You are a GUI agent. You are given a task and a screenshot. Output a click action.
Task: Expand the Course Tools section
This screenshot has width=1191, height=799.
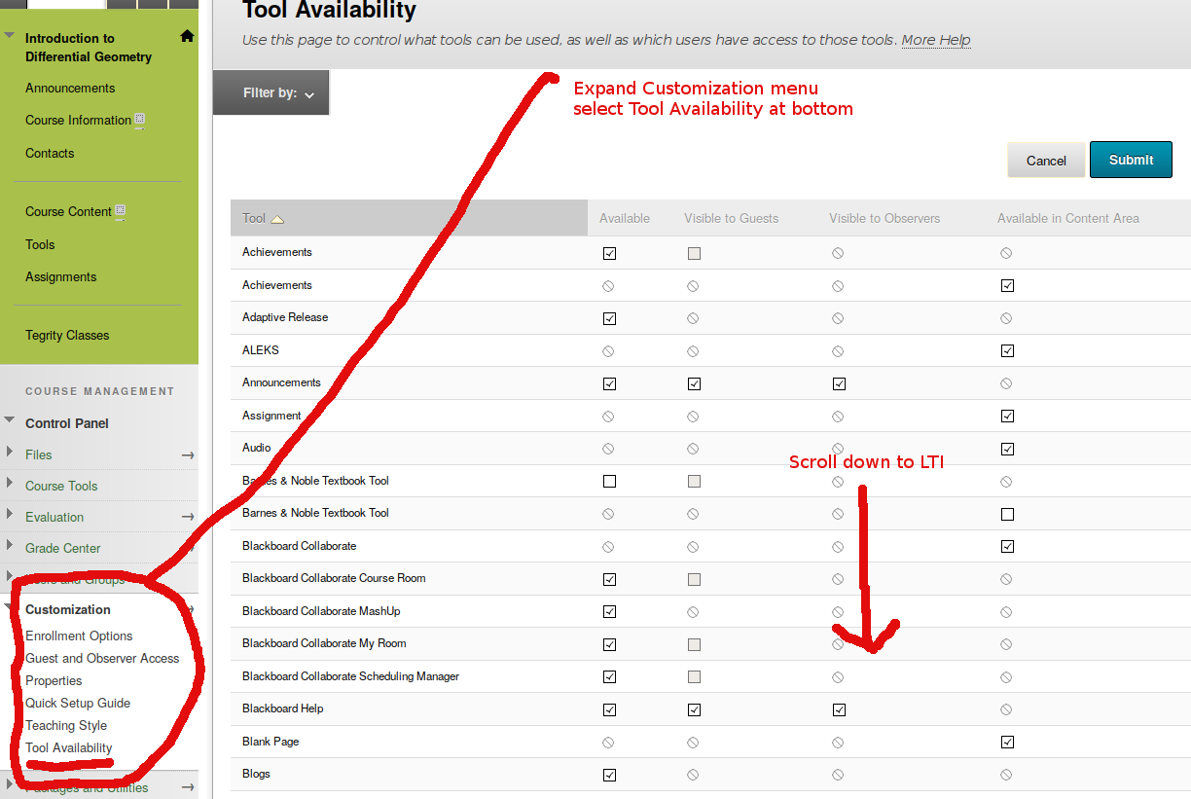pos(10,486)
